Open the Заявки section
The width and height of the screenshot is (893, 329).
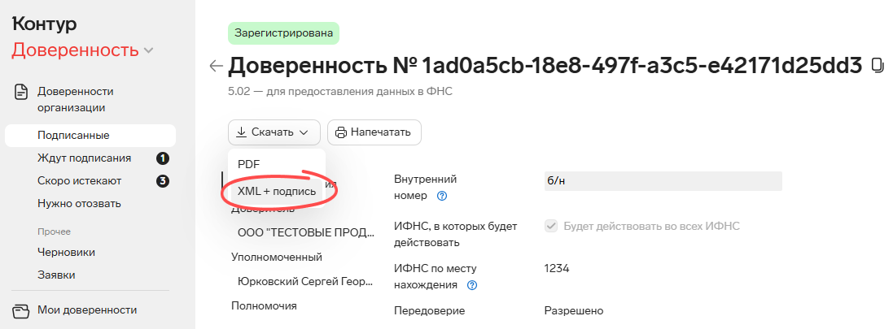click(x=56, y=275)
